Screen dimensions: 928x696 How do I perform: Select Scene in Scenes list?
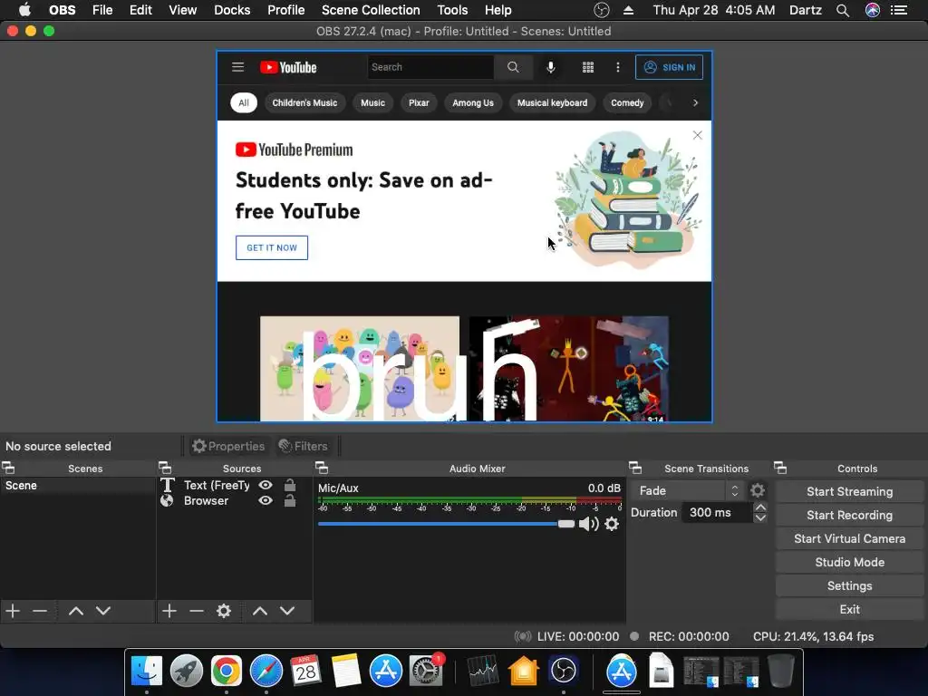pos(77,486)
